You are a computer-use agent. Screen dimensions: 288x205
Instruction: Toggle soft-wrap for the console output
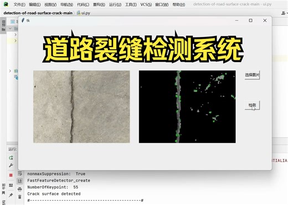point(20,173)
